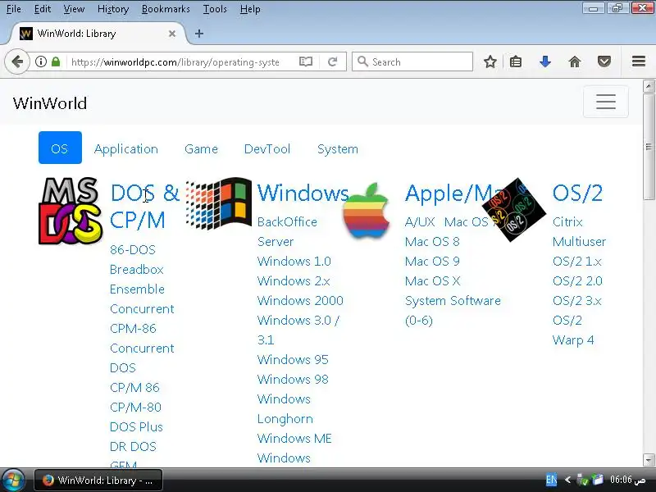Click the EN language indicator in tray
656x492 pixels.
(551, 480)
